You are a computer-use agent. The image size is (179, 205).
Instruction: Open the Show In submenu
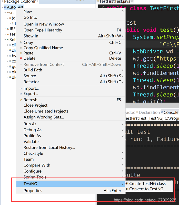[71, 36]
